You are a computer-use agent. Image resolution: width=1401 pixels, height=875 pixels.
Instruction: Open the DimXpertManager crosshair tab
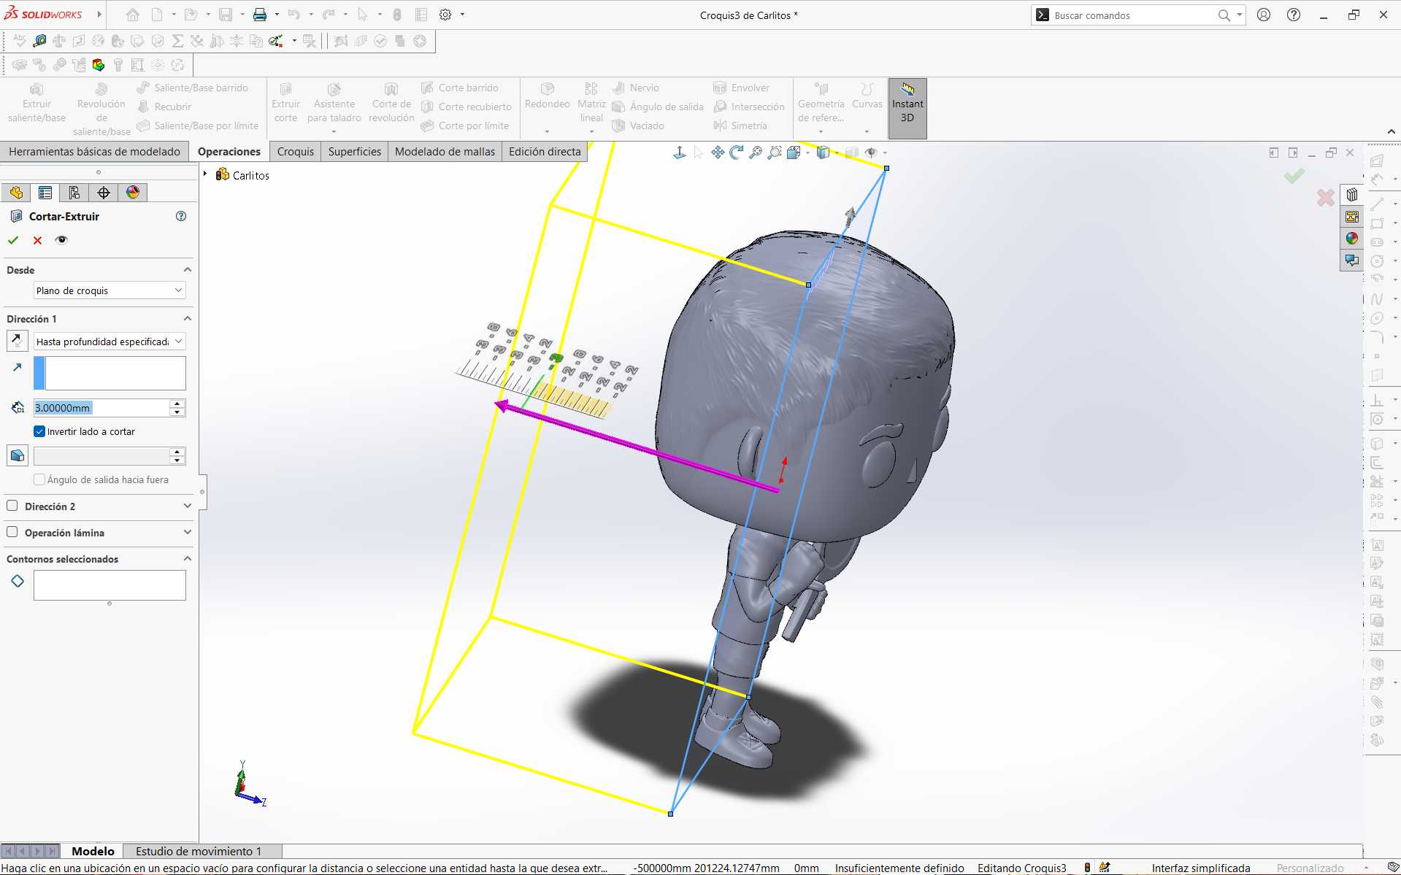(x=104, y=193)
